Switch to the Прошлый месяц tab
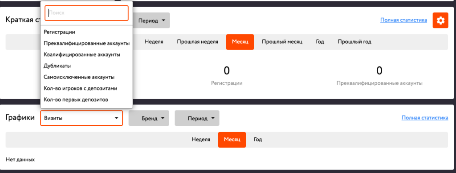Viewport: 456px width, 173px height. (x=282, y=41)
